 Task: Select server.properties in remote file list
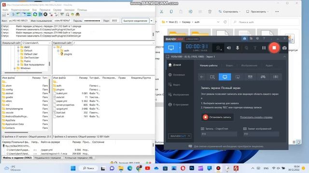(65, 105)
